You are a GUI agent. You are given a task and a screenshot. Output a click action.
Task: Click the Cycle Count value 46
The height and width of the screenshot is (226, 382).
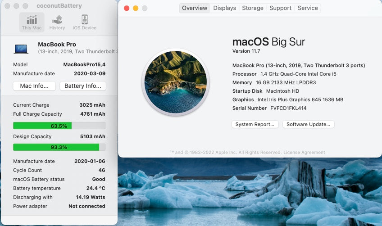(102, 170)
